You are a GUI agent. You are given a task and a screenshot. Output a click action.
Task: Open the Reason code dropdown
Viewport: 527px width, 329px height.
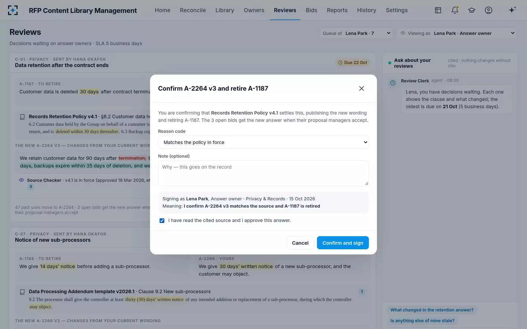tap(263, 142)
